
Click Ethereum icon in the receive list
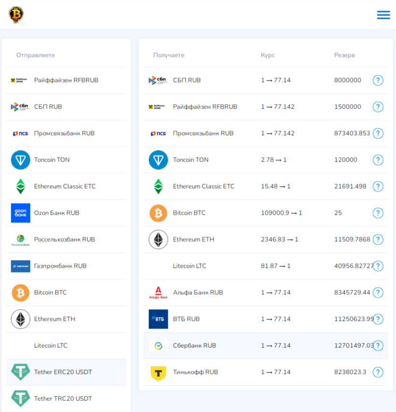(x=158, y=239)
